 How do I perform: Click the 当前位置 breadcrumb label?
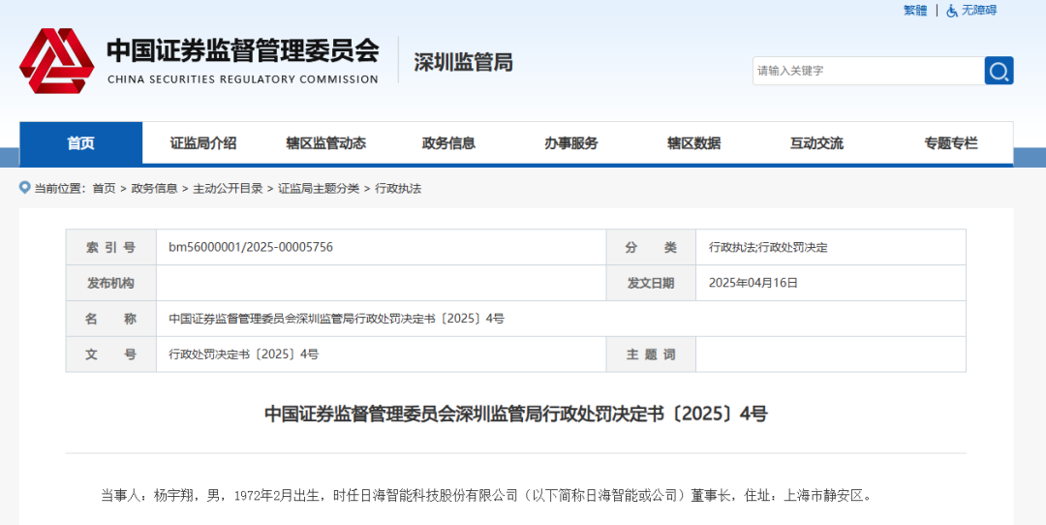[x=60, y=189]
